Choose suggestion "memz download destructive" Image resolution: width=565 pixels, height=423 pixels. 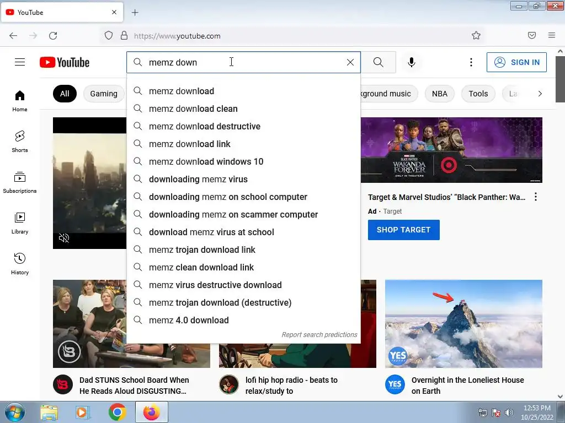(x=243, y=126)
